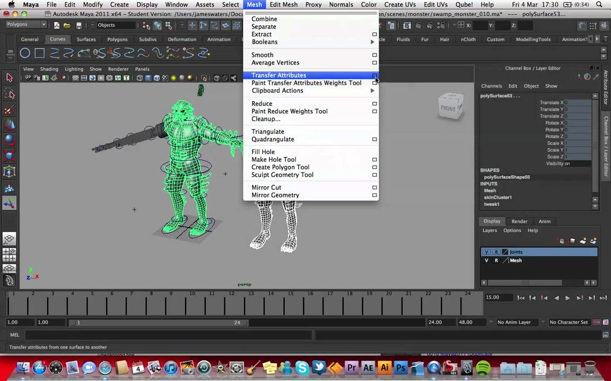The image size is (611, 381).
Task: Click the Open Scene folder icon
Action: point(67,25)
